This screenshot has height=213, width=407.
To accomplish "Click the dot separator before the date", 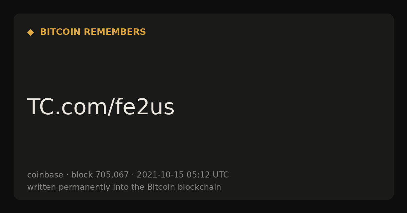I will (133, 175).
